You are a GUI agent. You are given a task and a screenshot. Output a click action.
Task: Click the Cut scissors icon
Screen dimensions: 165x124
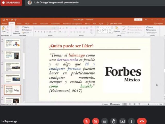(x=8, y=27)
